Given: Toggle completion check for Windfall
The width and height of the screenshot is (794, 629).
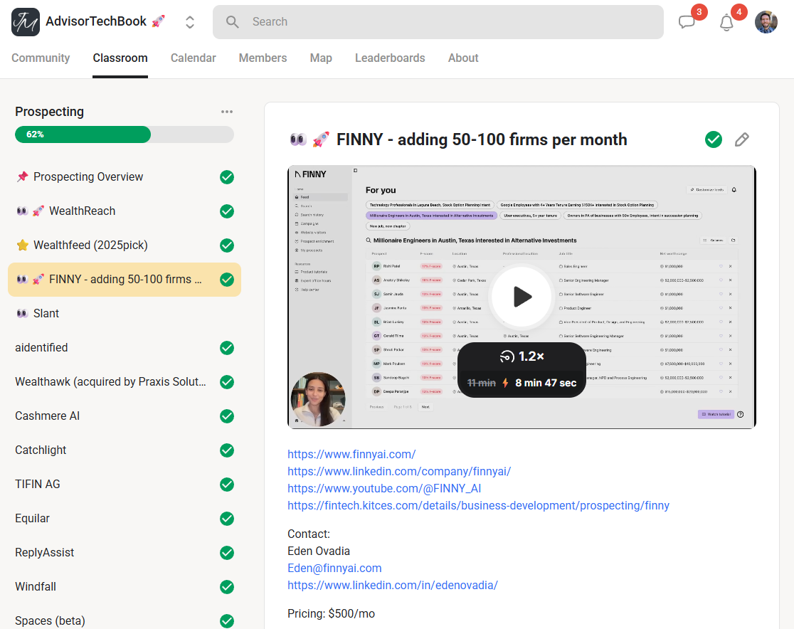Looking at the screenshot, I should click(227, 587).
